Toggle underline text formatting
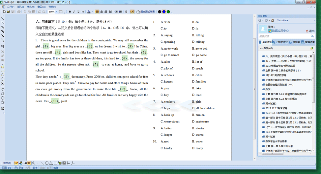This screenshot has height=174, width=321. pyautogui.click(x=78, y=12)
